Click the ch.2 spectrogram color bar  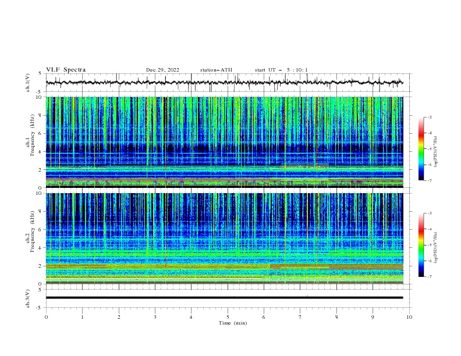[x=421, y=245]
